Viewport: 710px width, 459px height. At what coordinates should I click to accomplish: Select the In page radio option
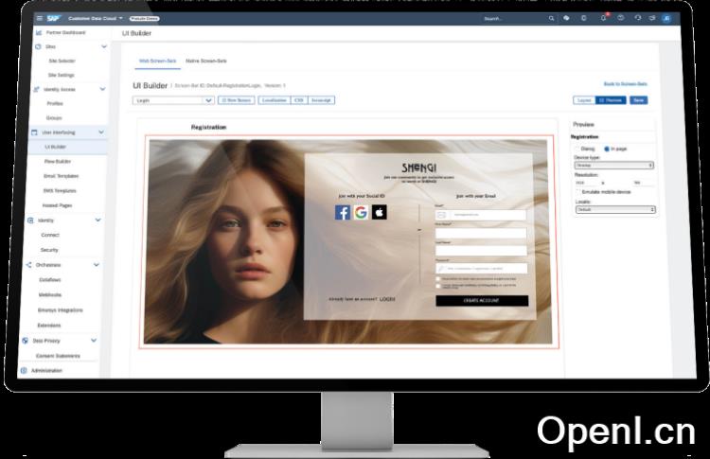(x=607, y=149)
